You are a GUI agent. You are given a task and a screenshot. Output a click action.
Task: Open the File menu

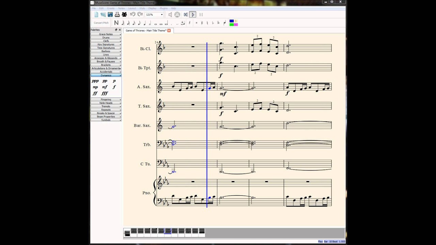[94, 8]
